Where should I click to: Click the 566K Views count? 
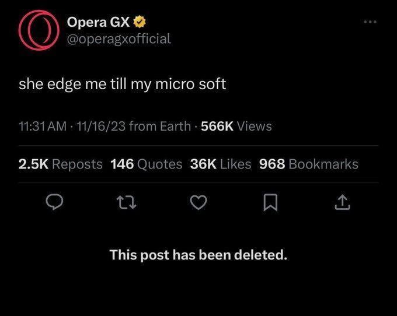point(236,126)
